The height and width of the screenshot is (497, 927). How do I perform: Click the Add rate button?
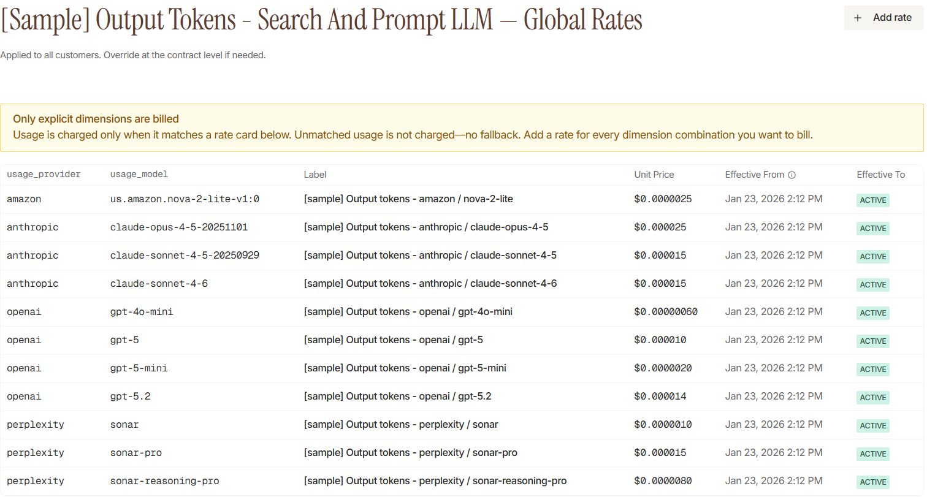pyautogui.click(x=883, y=18)
